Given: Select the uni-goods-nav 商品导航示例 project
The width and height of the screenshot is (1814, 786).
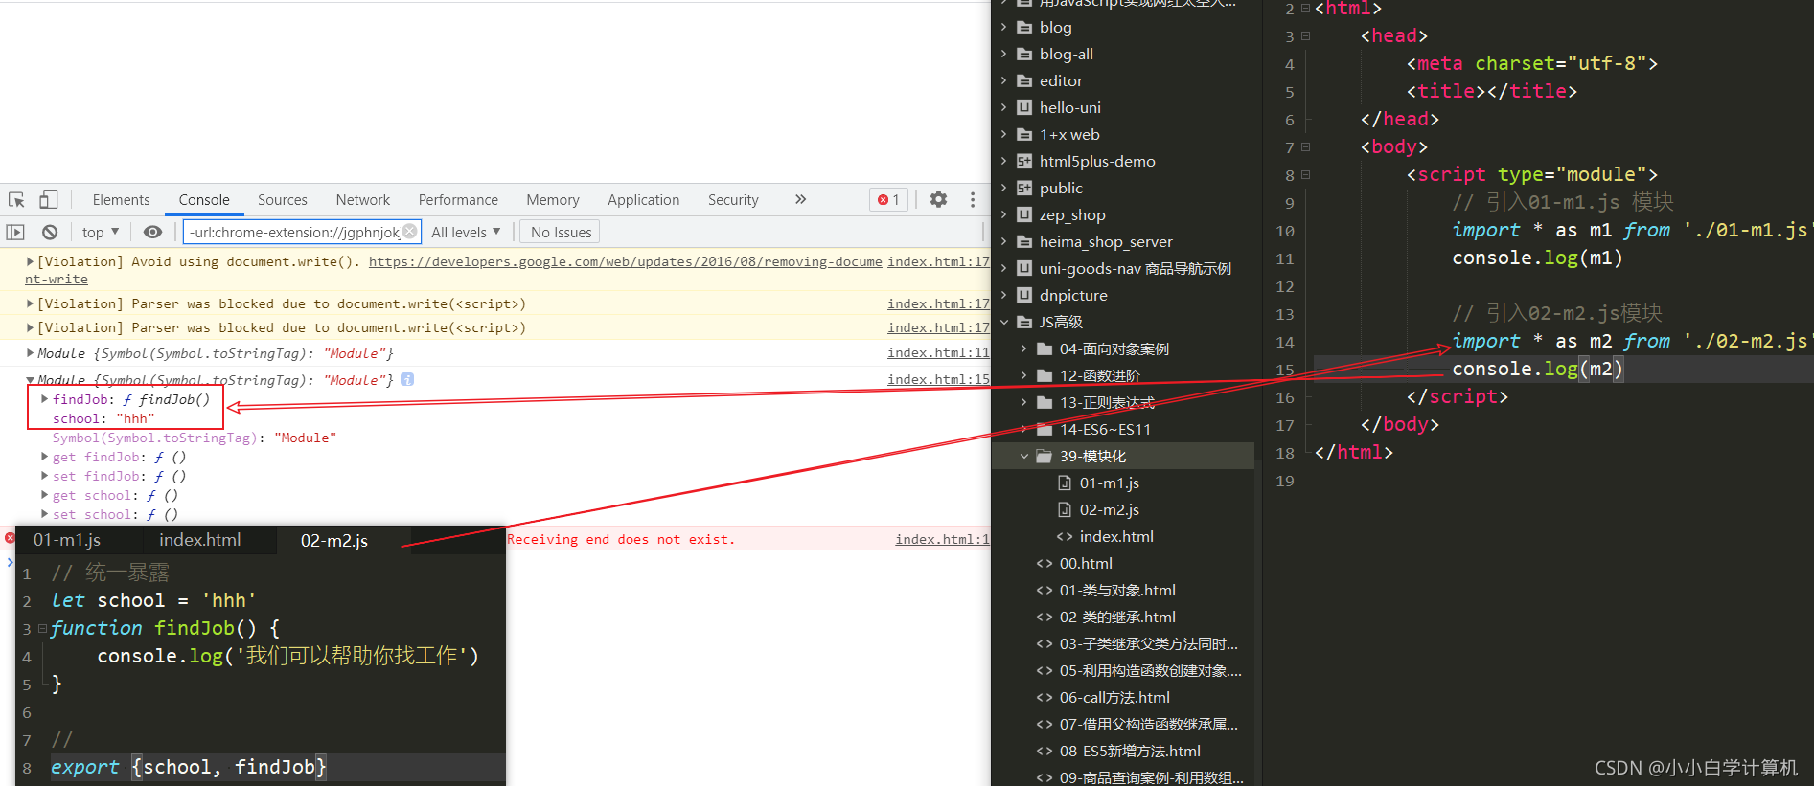Looking at the screenshot, I should point(1135,268).
